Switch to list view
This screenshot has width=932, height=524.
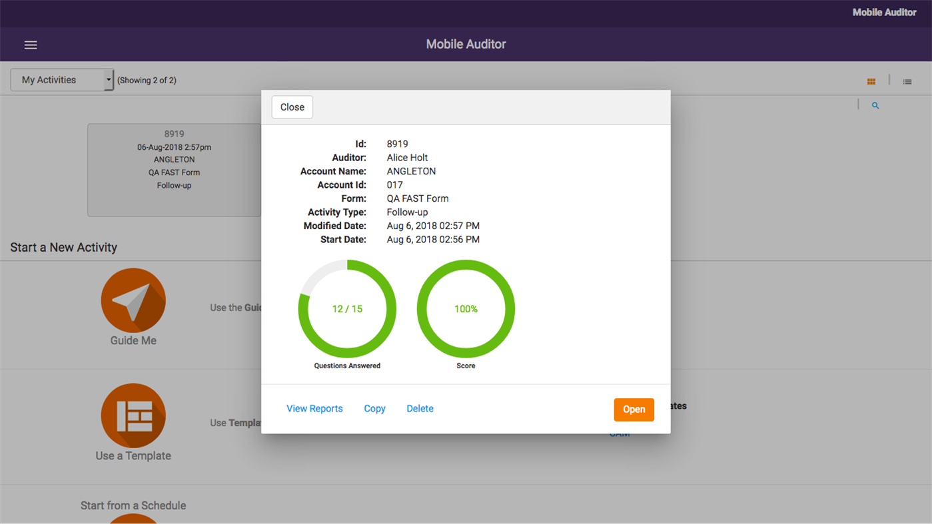click(x=907, y=81)
